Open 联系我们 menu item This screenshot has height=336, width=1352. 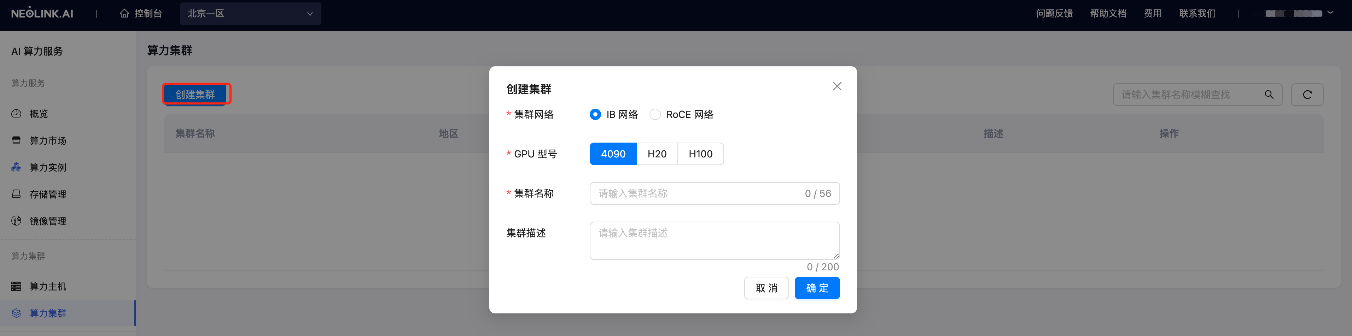(1197, 13)
